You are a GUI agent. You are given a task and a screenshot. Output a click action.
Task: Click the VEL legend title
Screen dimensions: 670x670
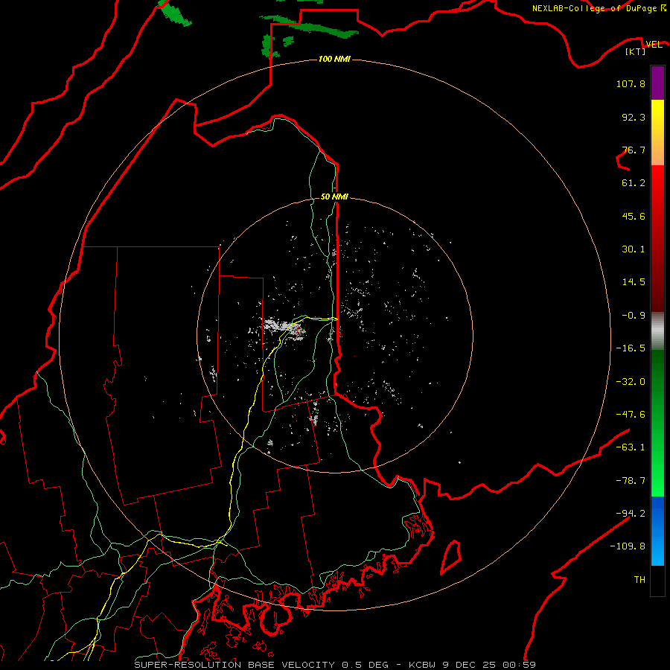654,45
